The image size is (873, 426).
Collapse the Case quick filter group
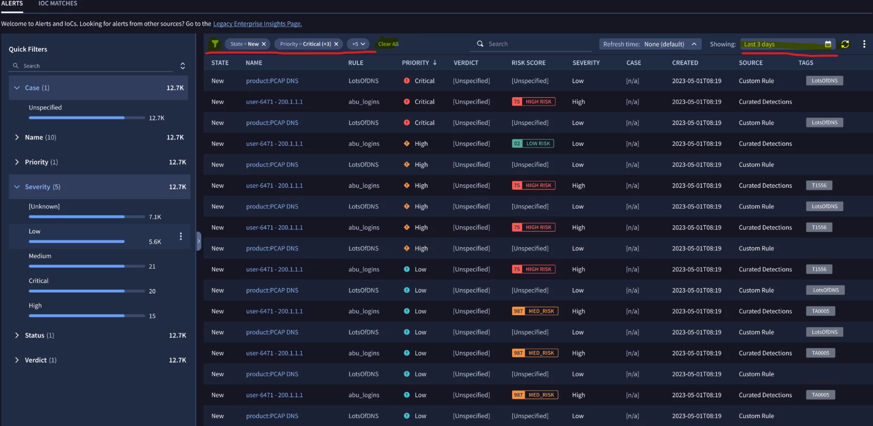coord(17,88)
